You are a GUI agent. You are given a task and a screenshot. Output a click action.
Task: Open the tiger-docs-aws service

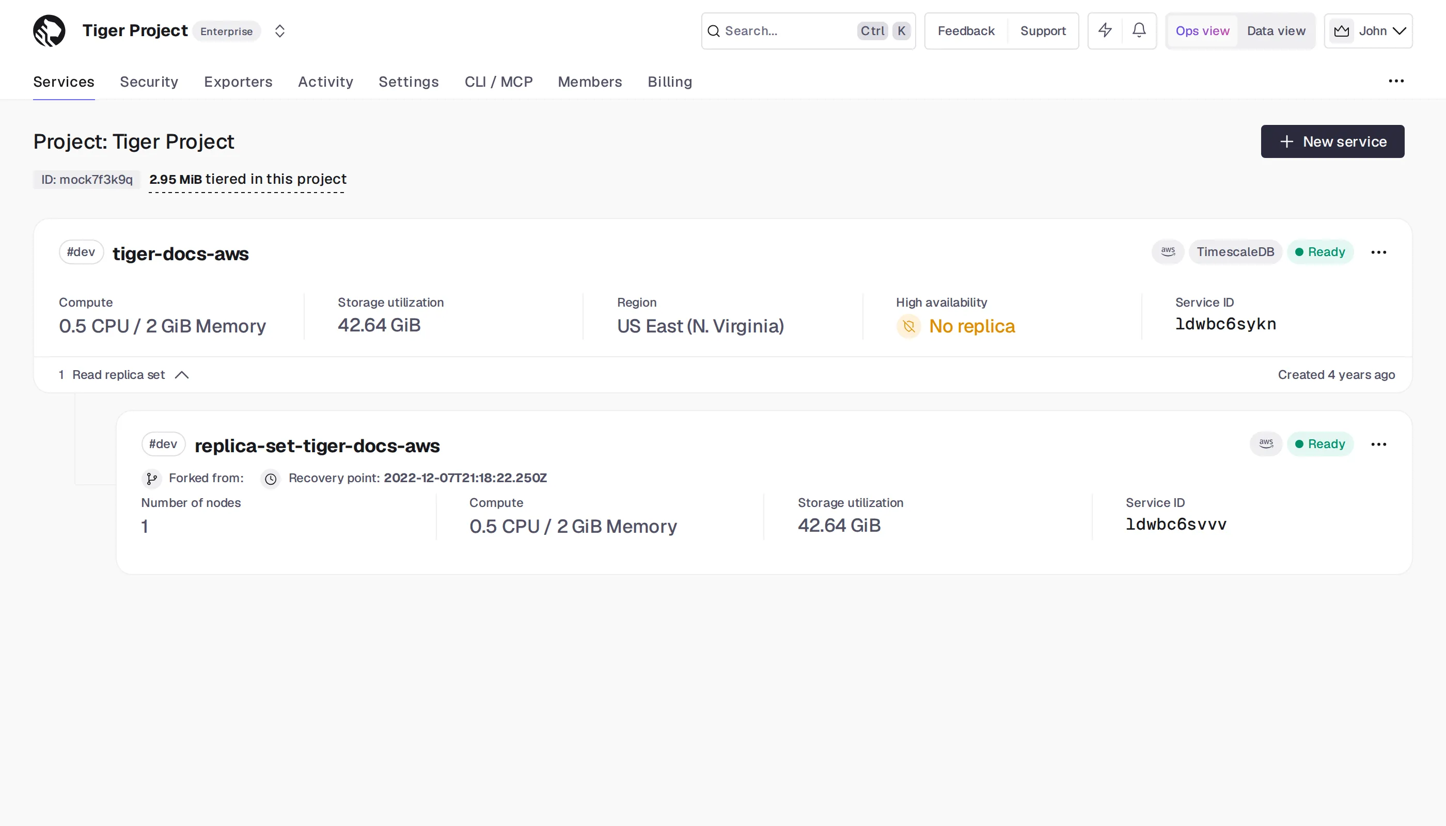[180, 253]
